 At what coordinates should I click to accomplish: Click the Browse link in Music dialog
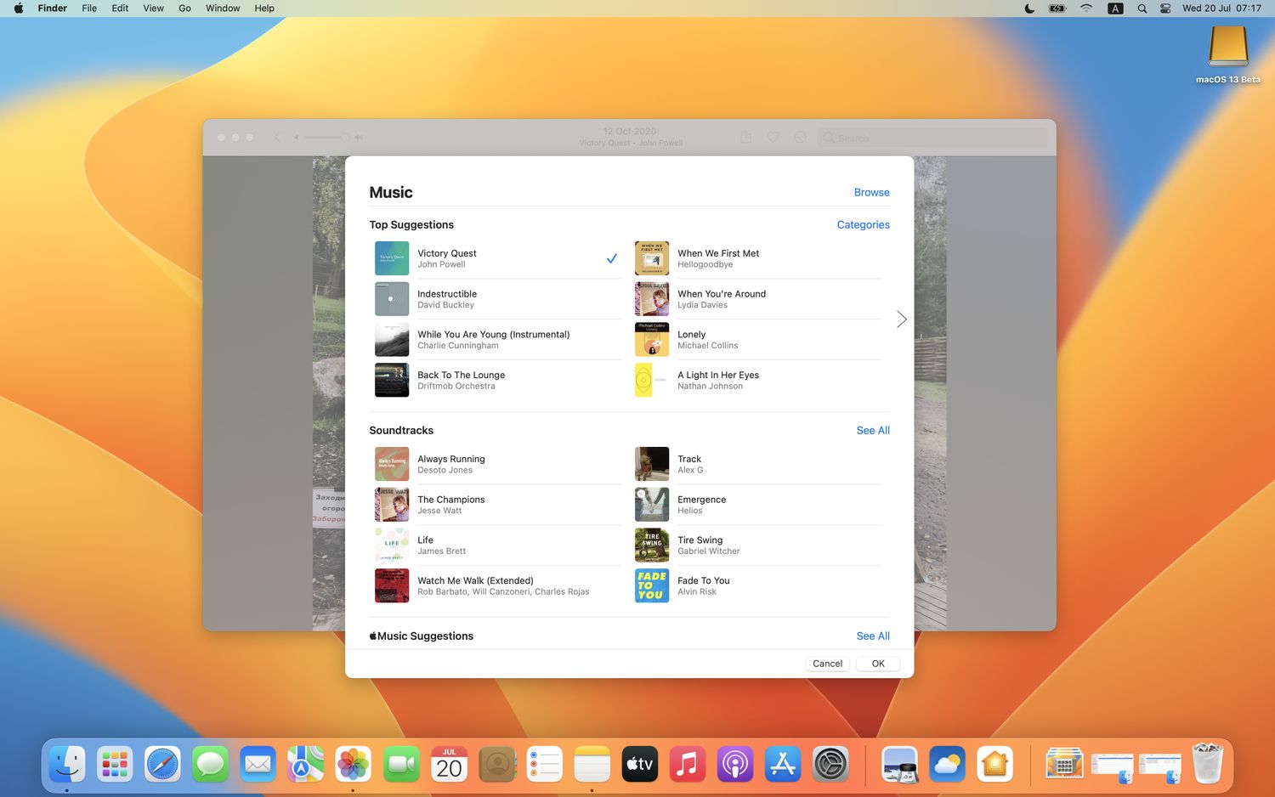pos(871,192)
